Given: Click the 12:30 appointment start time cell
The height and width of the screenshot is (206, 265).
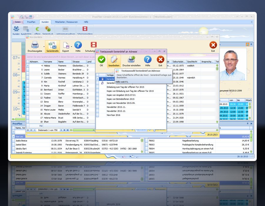Looking at the screenshot, I should 233,108.
